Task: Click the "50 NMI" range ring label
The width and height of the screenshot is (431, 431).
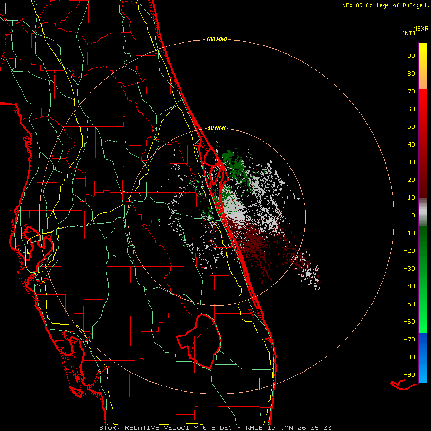Action: pyautogui.click(x=216, y=128)
